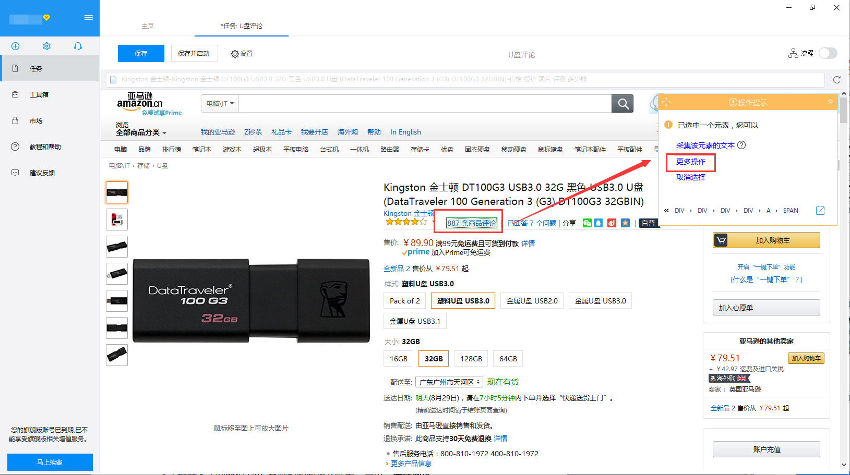Open the 电脑\IT search category dropdown
Image resolution: width=850 pixels, height=475 pixels.
click(x=220, y=104)
